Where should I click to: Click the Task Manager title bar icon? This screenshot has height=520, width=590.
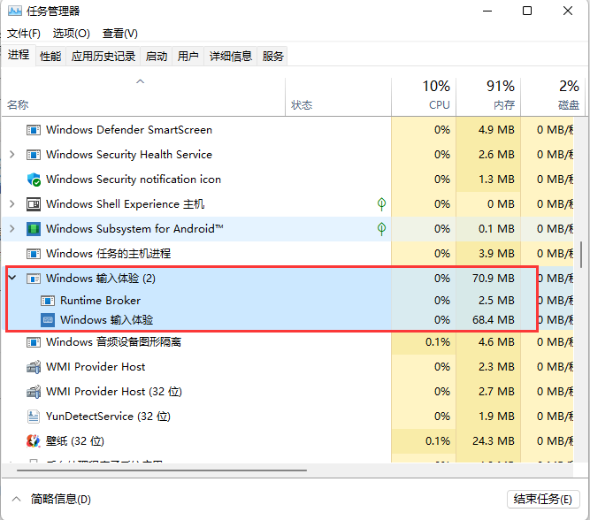click(x=15, y=11)
